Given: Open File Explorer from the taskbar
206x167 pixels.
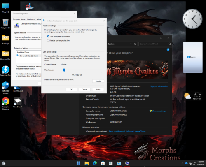Looking at the screenshot, I should tap(87, 163).
